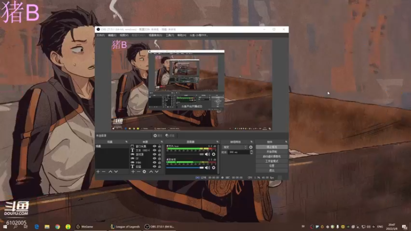The height and width of the screenshot is (231, 411).
Task: Open the Windows Start menu
Action: 5,226
